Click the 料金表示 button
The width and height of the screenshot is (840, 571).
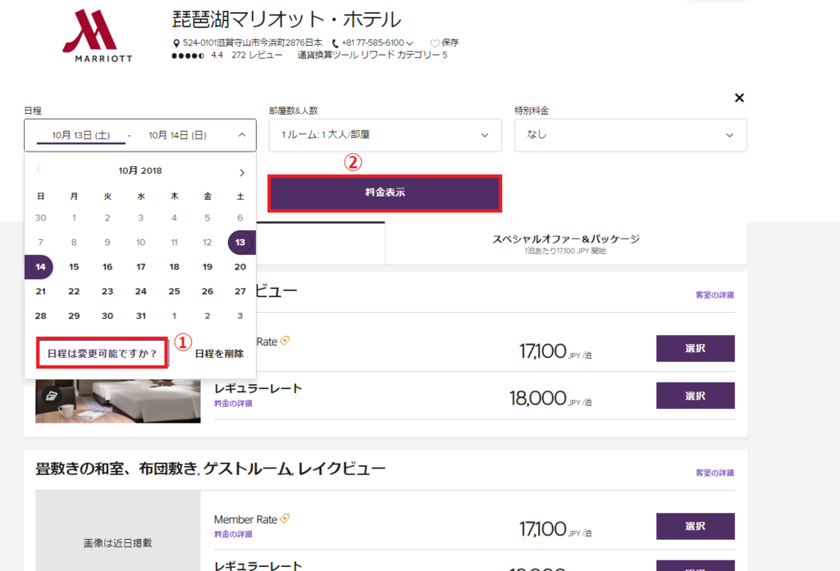click(385, 193)
